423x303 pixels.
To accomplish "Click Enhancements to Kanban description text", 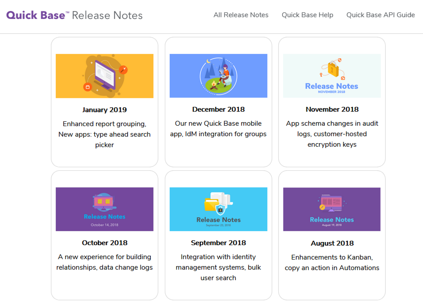I will coord(332,262).
